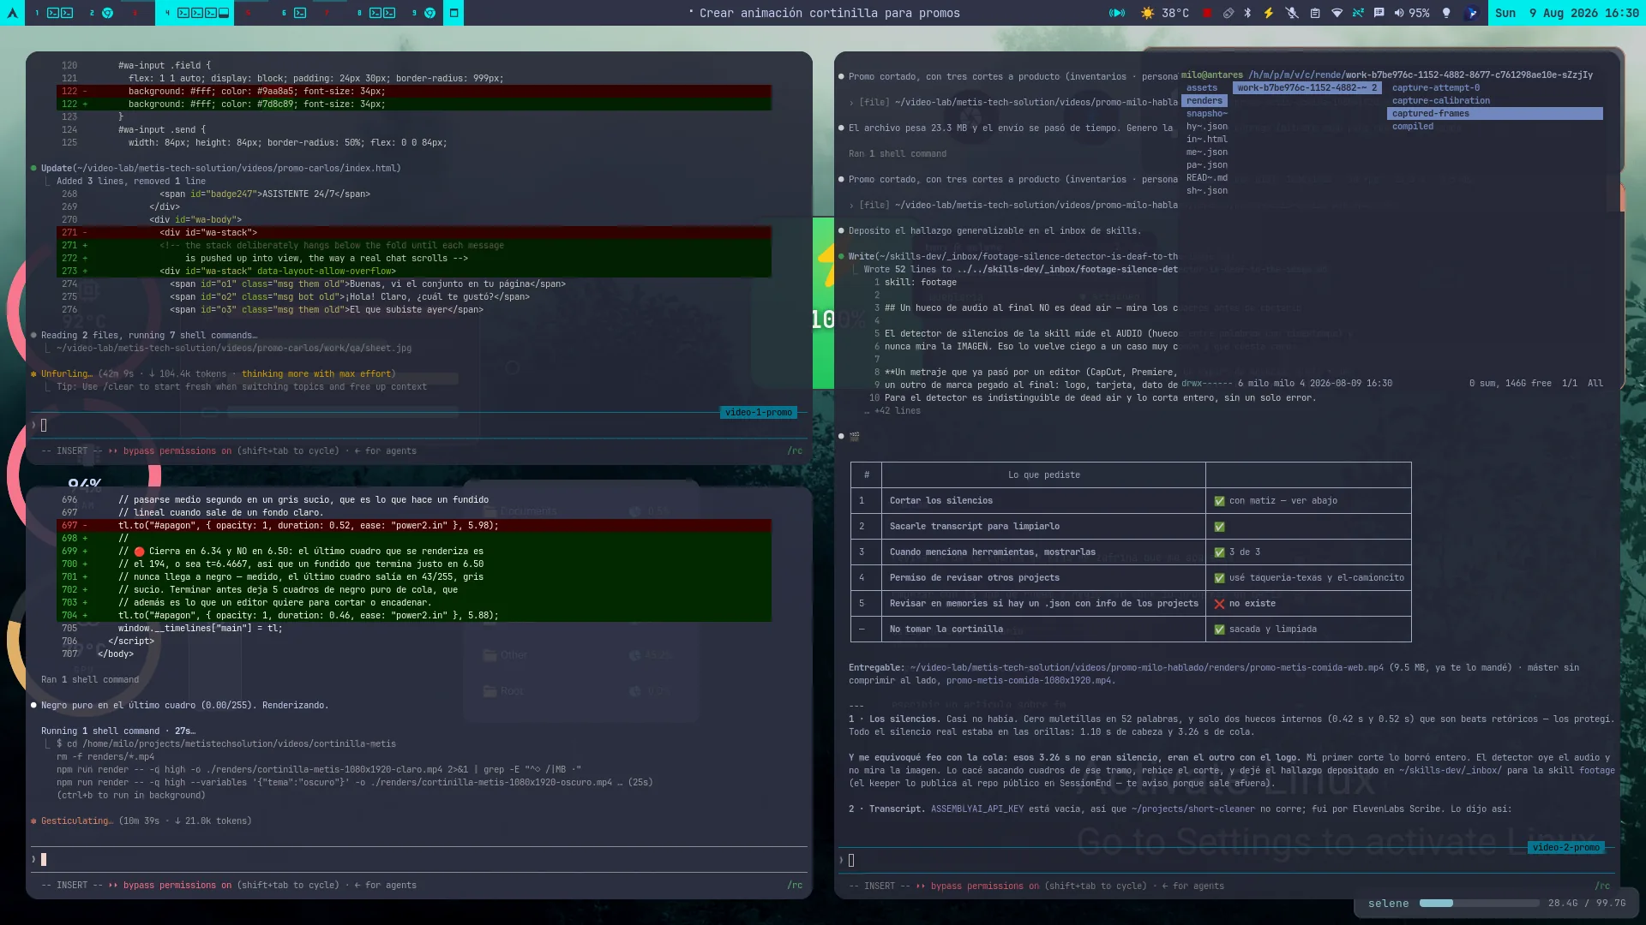Expand 'Reading 2 files, running 7 shell commands'

pyautogui.click(x=149, y=336)
